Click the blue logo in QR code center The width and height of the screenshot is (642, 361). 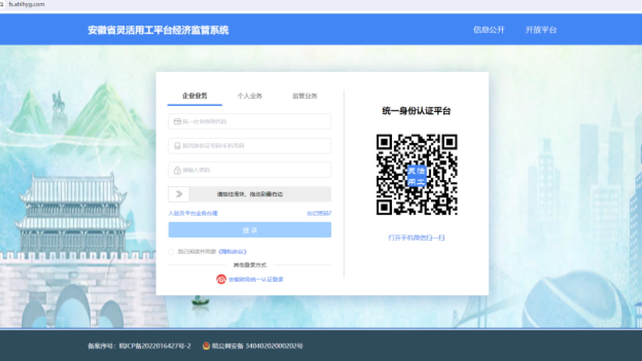[416, 176]
